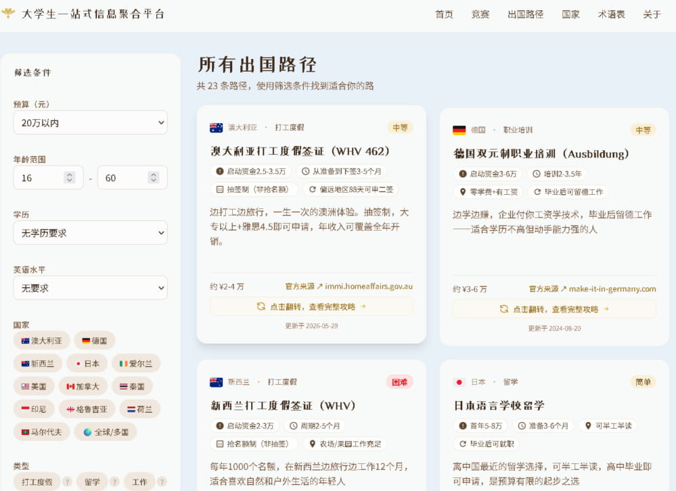Click the maximum age input field showing 60
The width and height of the screenshot is (676, 491).
coord(133,178)
